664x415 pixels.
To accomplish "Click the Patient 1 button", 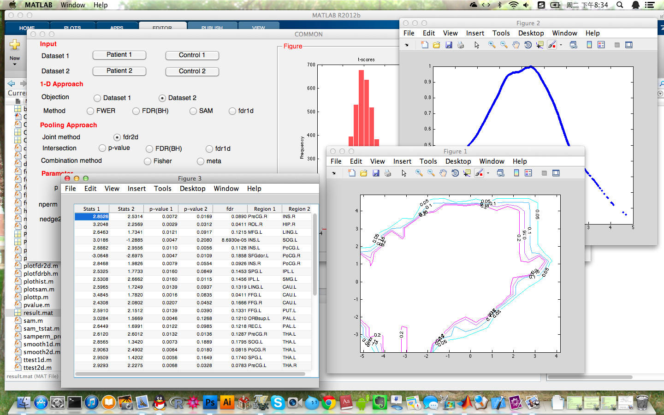I will [x=119, y=55].
